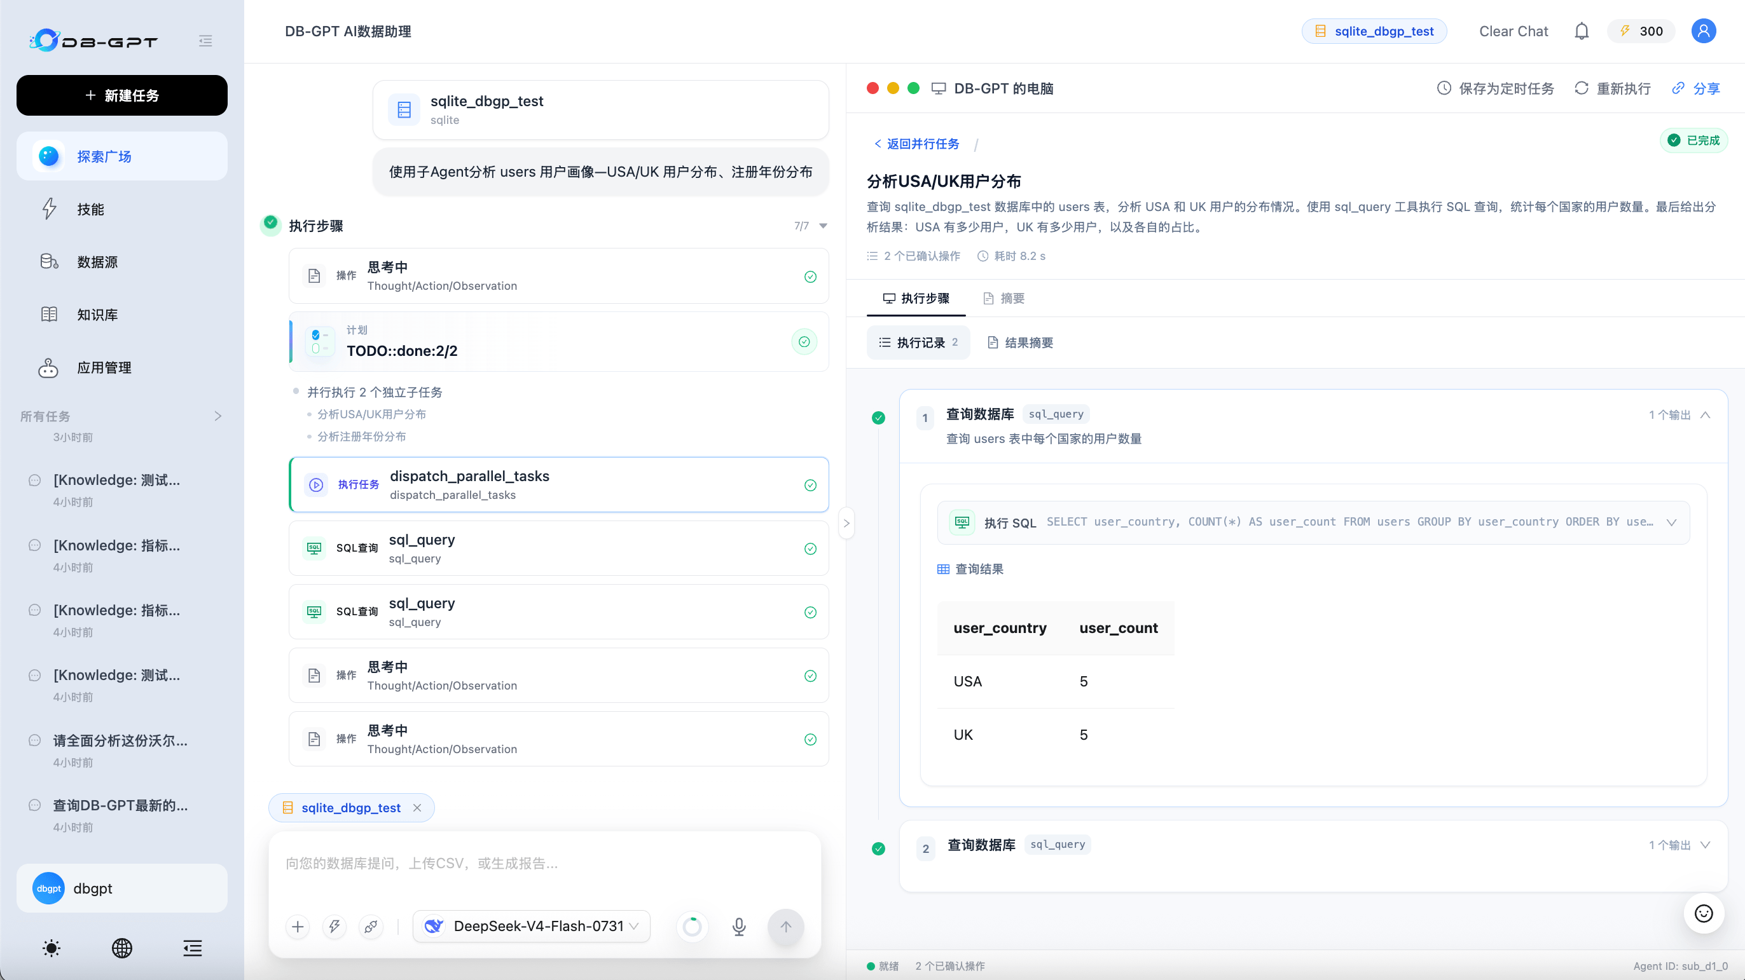Open the user avatar profile menu
Screen dimensions: 1745x980
[1704, 31]
